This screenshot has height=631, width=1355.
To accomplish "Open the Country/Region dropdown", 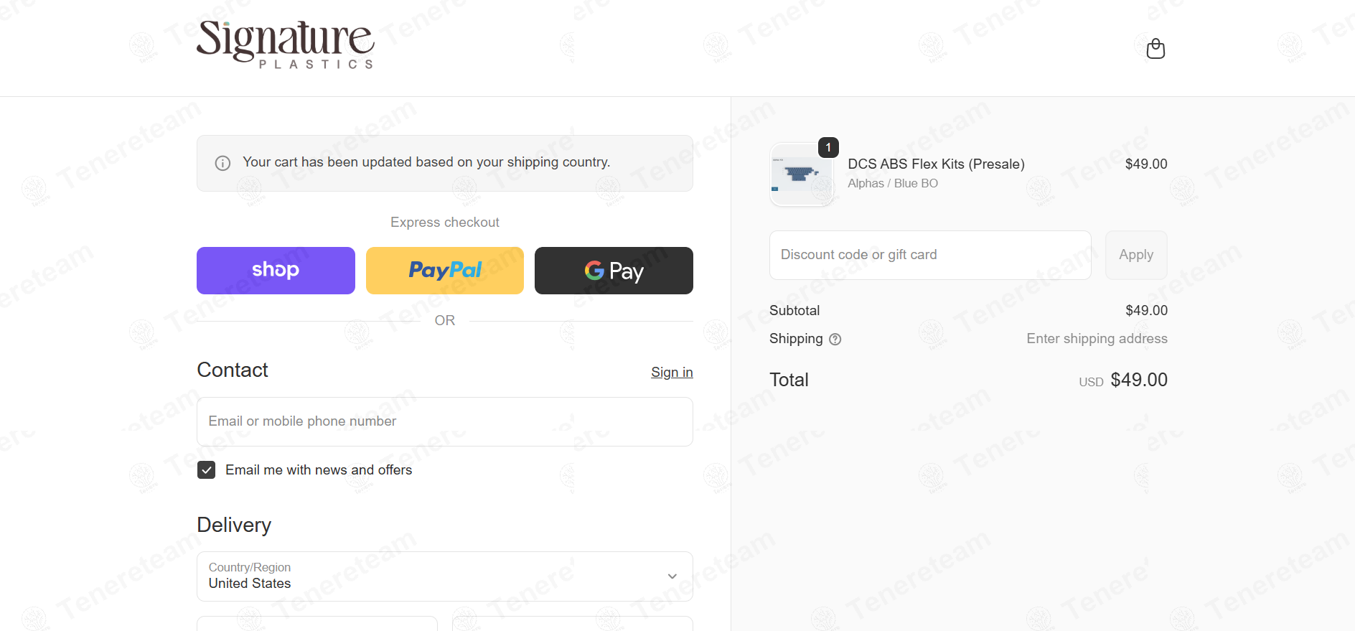I will coord(445,576).
